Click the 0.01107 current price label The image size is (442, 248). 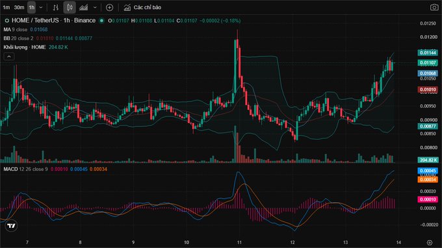pos(428,63)
